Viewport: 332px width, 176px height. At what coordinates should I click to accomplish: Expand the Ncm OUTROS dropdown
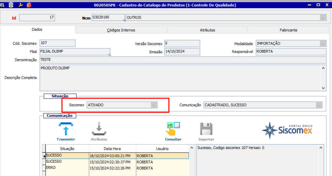[323, 18]
